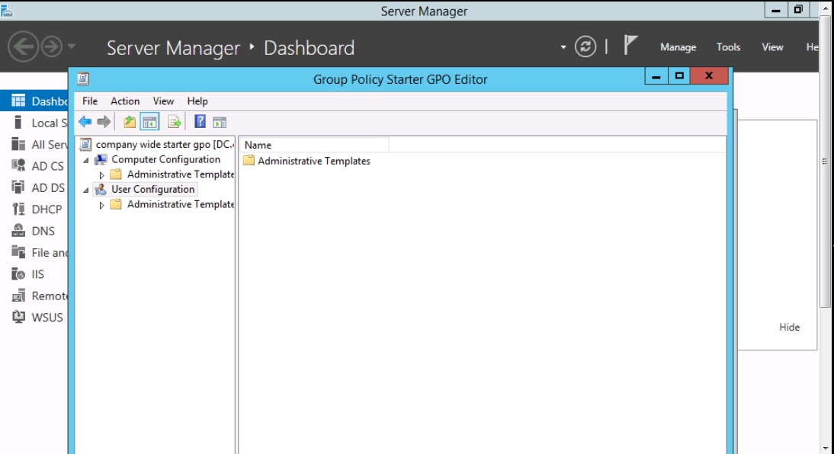The height and width of the screenshot is (454, 834).
Task: Open the View menu in GPO Editor
Action: click(x=163, y=101)
